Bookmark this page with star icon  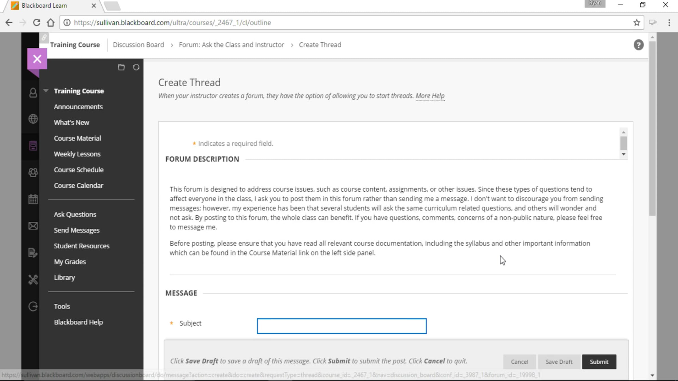tap(636, 23)
